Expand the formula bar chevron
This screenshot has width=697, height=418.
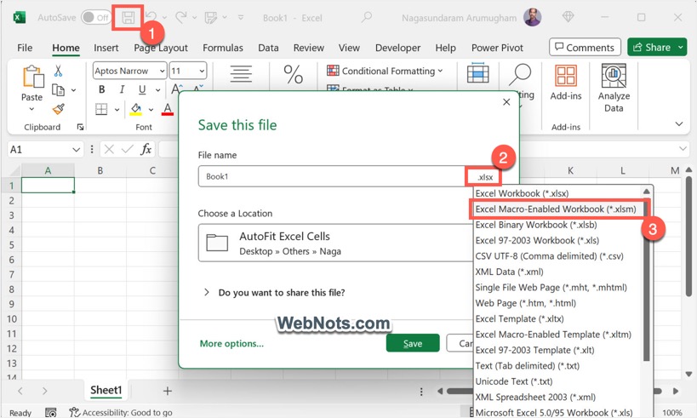683,148
